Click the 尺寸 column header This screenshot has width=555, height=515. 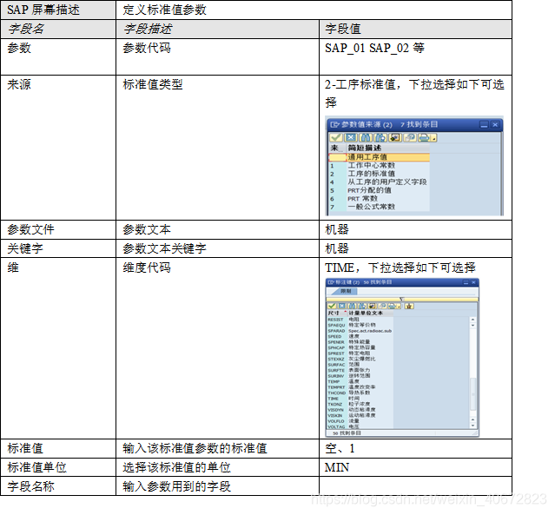336,313
